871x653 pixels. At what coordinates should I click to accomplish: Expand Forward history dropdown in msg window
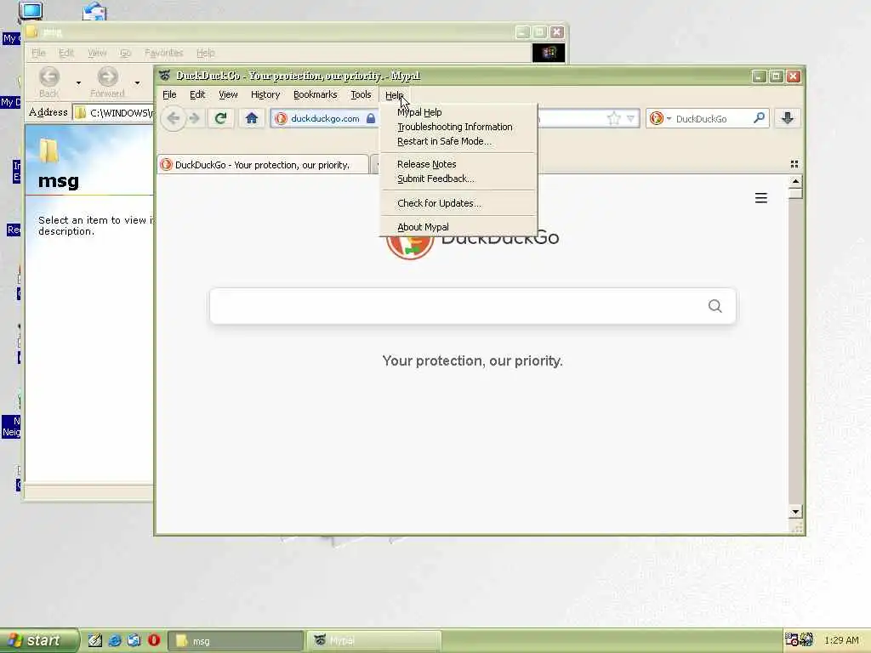pyautogui.click(x=137, y=82)
